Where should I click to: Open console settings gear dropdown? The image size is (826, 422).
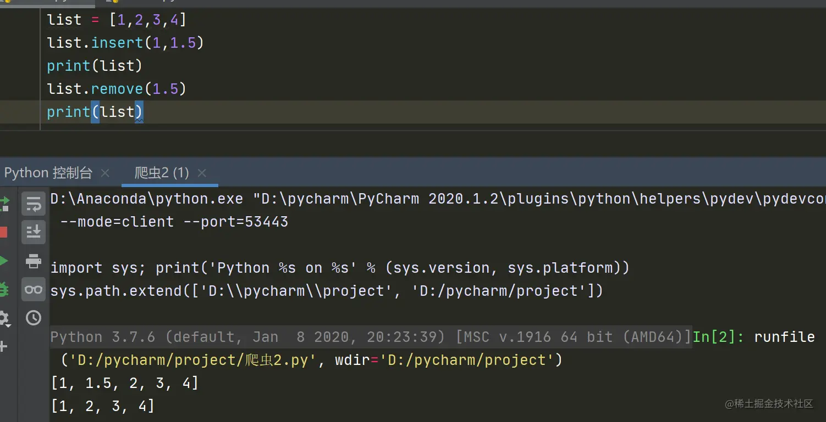(4, 318)
